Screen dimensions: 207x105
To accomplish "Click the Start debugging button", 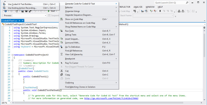I will pyautogui.click(x=52, y=11).
